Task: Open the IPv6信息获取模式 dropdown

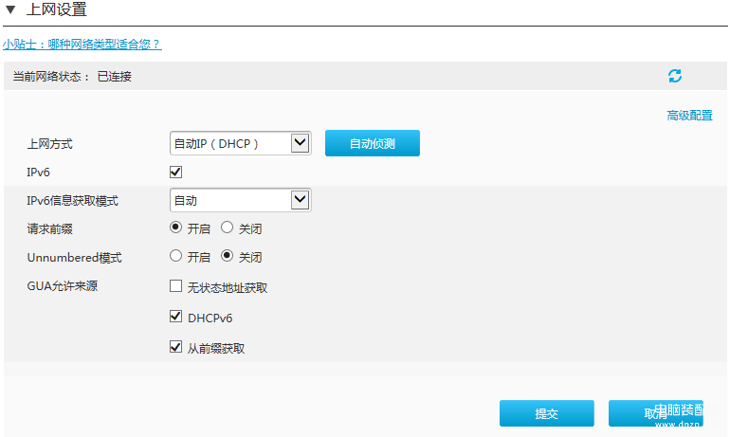Action: 240,200
